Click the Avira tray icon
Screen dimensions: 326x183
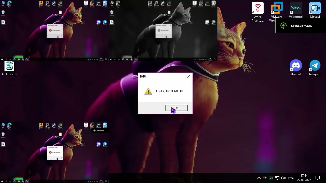265,178
